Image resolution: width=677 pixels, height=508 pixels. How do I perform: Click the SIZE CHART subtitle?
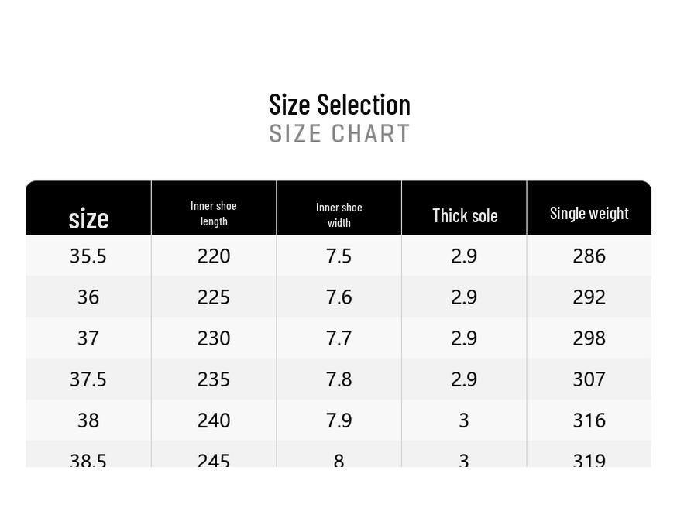(x=339, y=133)
